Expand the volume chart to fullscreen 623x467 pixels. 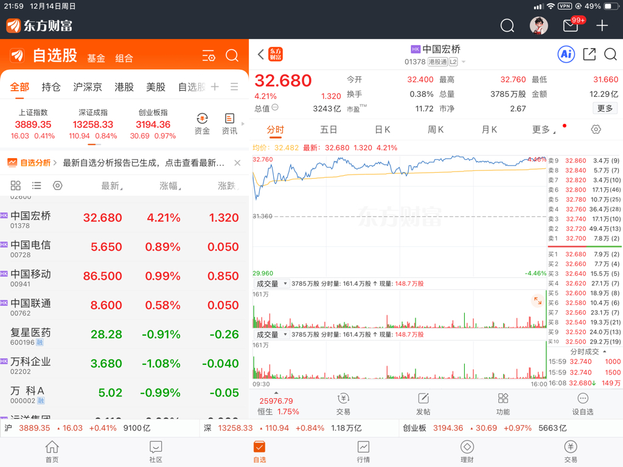coord(538,301)
